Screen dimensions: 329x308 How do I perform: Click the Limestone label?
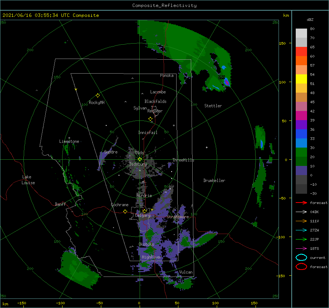[69, 141]
